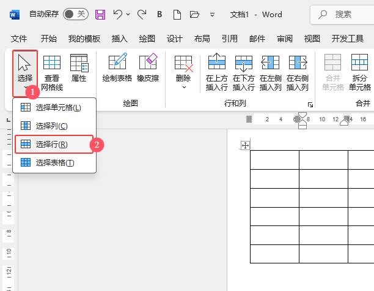The width and height of the screenshot is (374, 291).
Task: Choose 选择表格(T) from menu
Action: tap(54, 162)
